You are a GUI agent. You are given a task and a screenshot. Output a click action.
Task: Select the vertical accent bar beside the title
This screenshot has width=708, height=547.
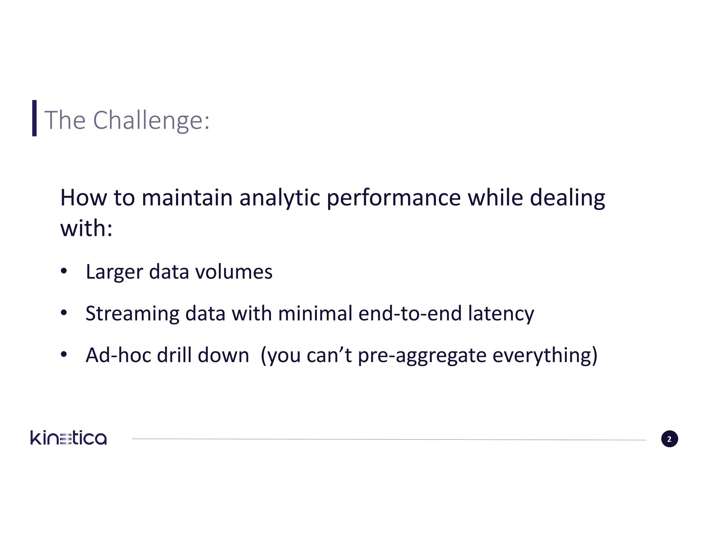[34, 118]
